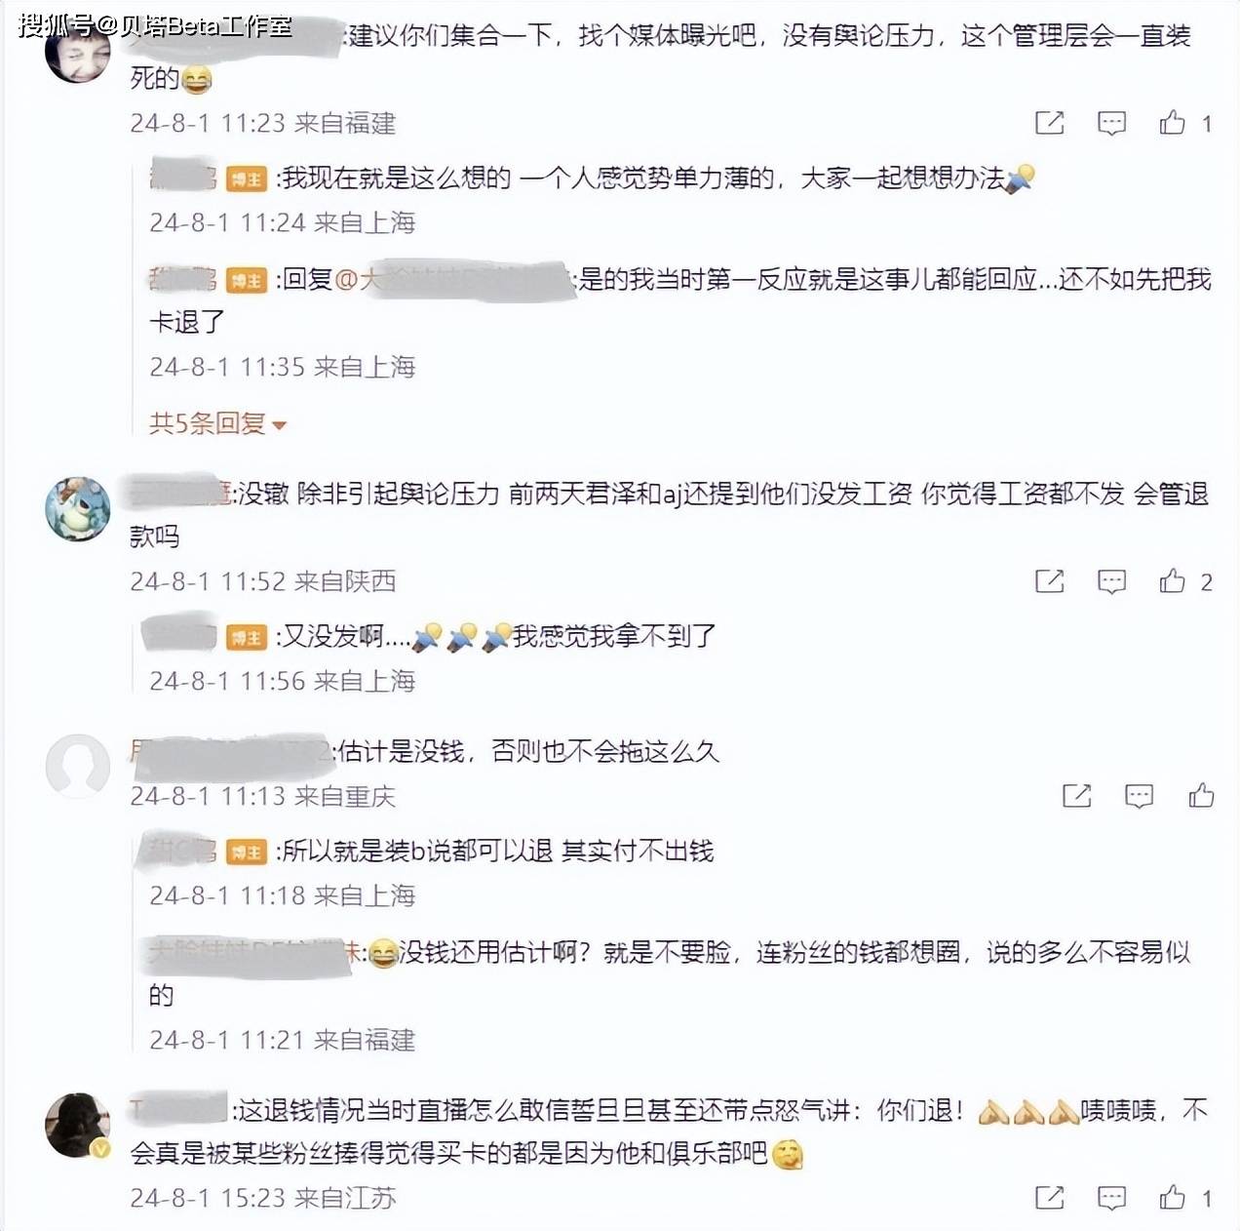Screen dimensions: 1240x1231
Task: Share the 11:52 Shaanxi comment
Action: point(1049,581)
